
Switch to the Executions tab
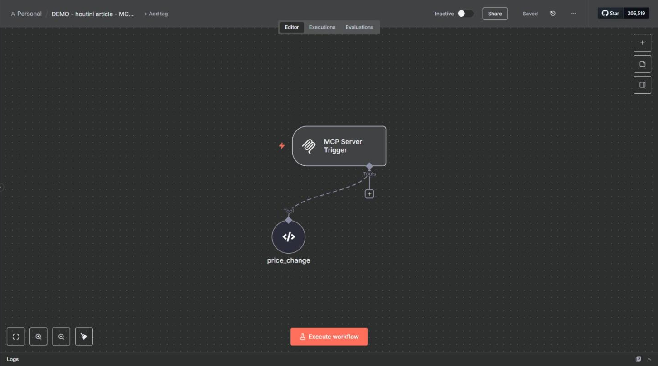(322, 27)
